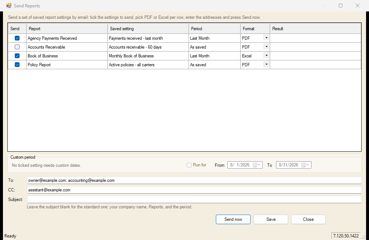Click As saved period for Accounts Receivable
The width and height of the screenshot is (369, 240).
pyautogui.click(x=215, y=47)
